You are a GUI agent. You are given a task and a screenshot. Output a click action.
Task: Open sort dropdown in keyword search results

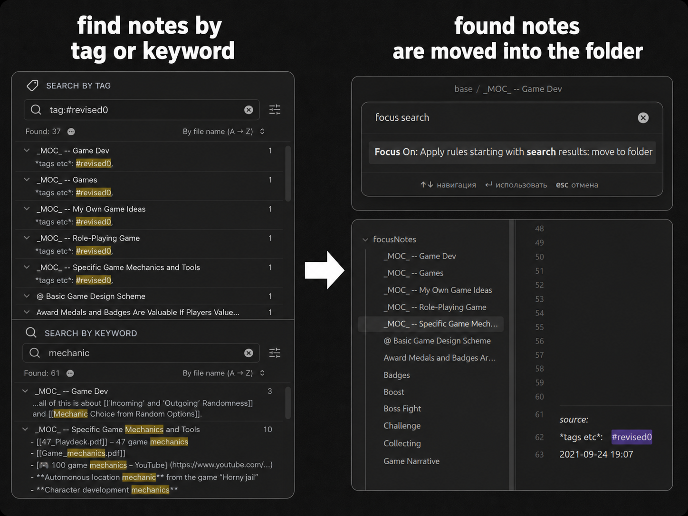pyautogui.click(x=223, y=373)
